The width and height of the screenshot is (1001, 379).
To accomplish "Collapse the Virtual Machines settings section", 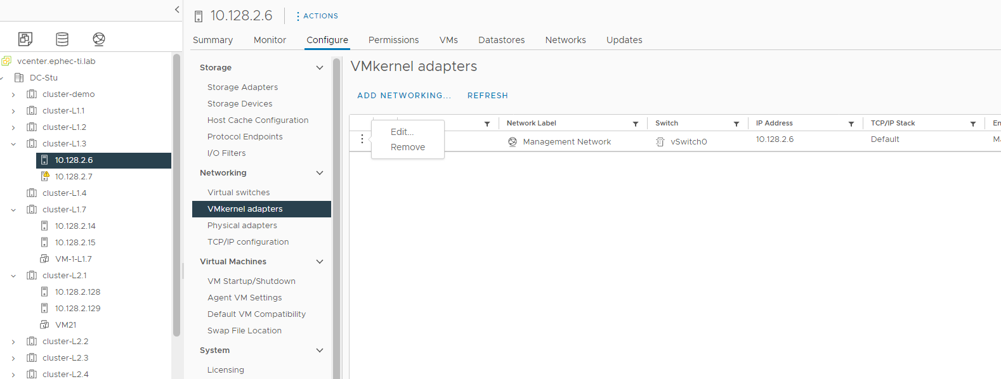I will (320, 261).
